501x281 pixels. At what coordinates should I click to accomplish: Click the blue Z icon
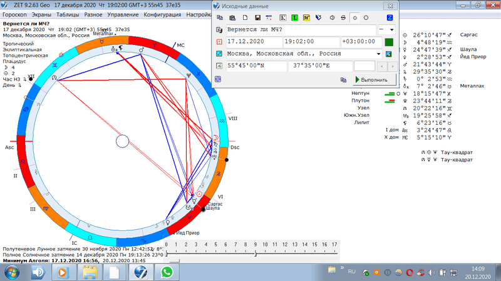point(390,17)
